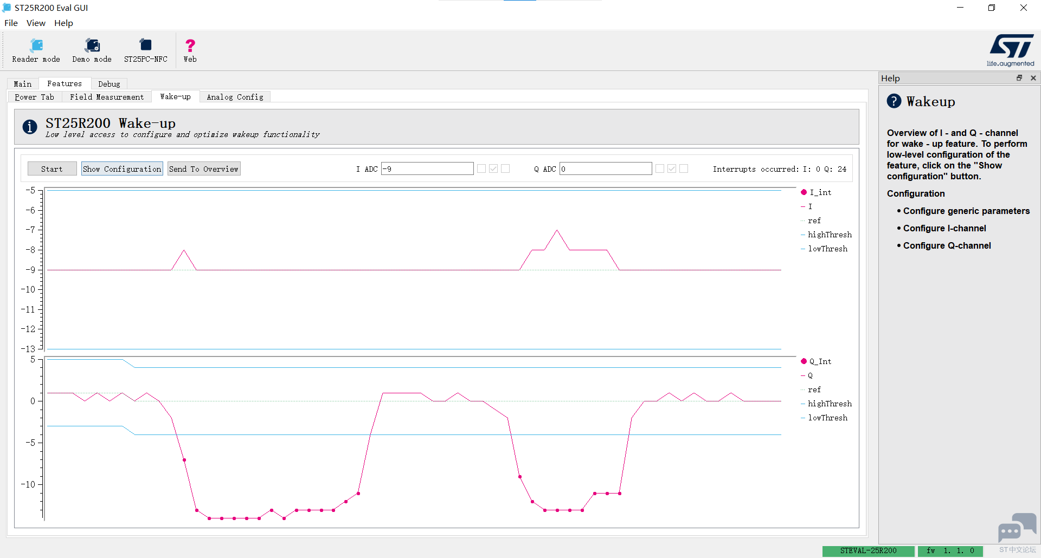Click into the Q ADC value field
Image resolution: width=1041 pixels, height=558 pixels.
pos(606,169)
